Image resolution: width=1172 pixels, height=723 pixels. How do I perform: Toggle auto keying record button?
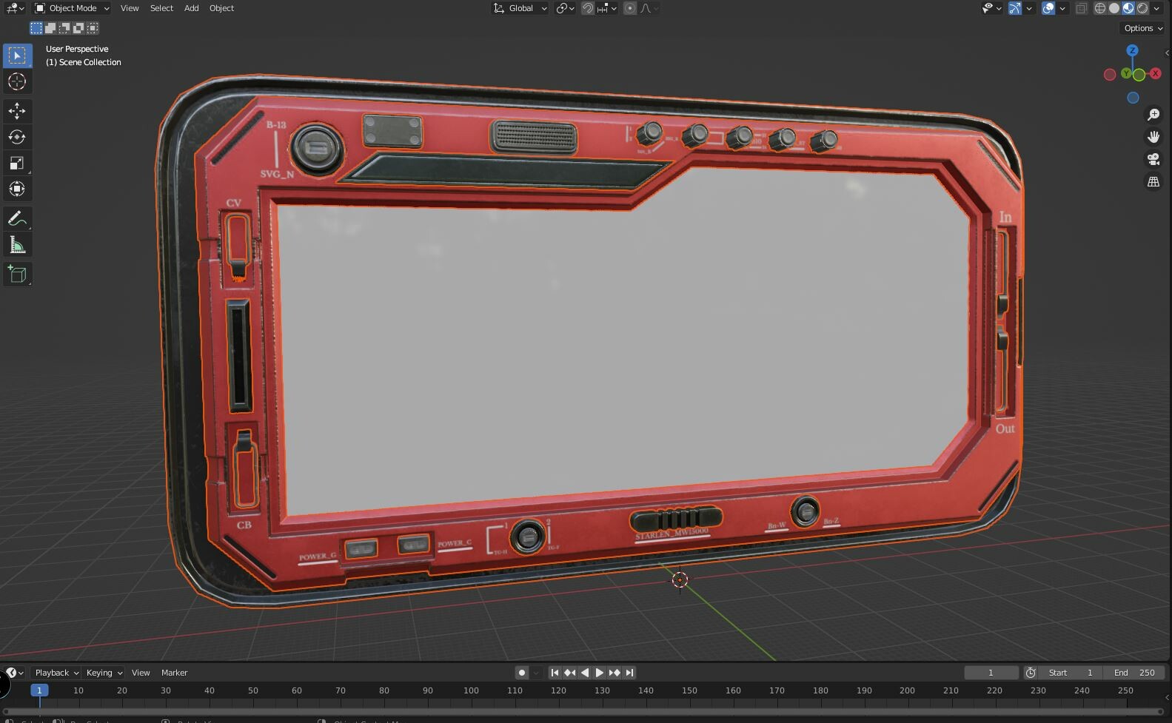[522, 673]
